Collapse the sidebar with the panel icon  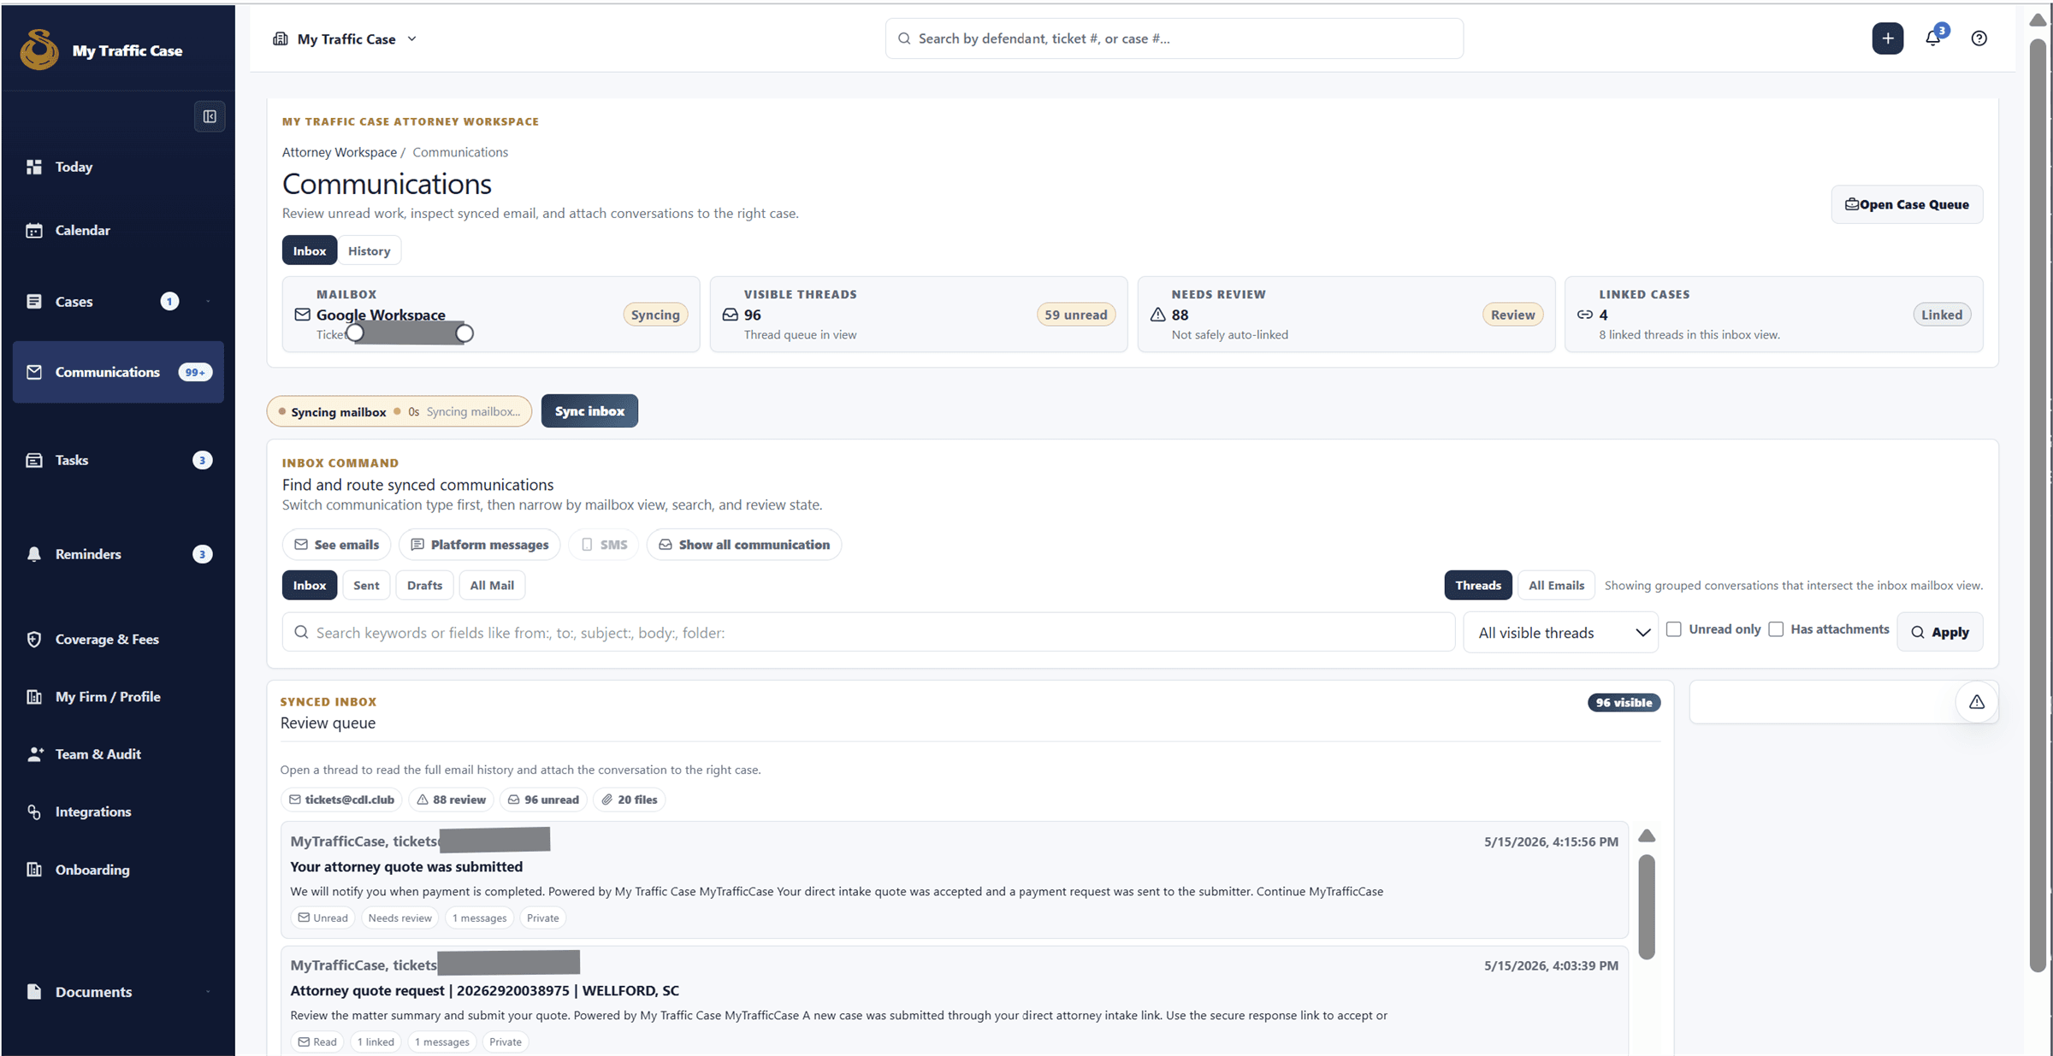coord(210,116)
